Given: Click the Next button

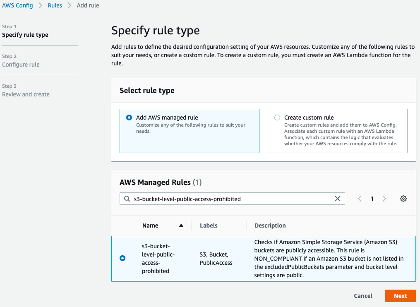Looking at the screenshot, I should coord(400,296).
